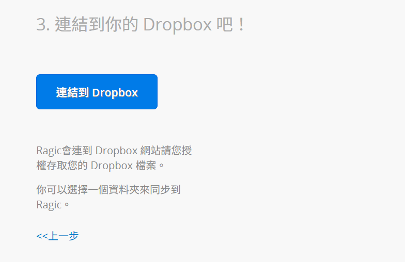Image resolution: width=405 pixels, height=262 pixels.
Task: Click the characters 吧！ ending the heading
Action: click(230, 25)
